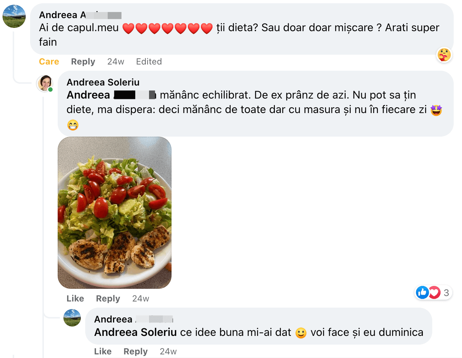Toggle the Care reaction on the first comment
462x358 pixels.
pyautogui.click(x=49, y=62)
